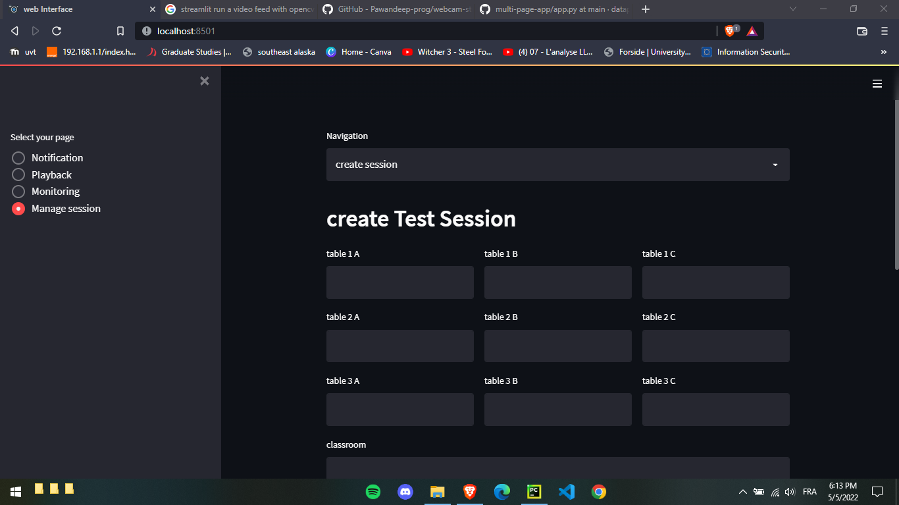Open the browser main menu
The image size is (899, 505).
(884, 31)
